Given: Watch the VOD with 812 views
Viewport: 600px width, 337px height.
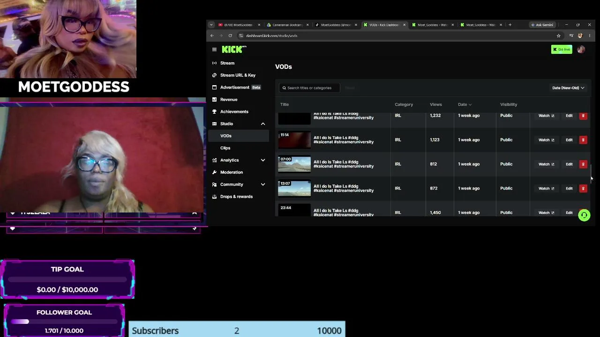Looking at the screenshot, I should point(546,164).
